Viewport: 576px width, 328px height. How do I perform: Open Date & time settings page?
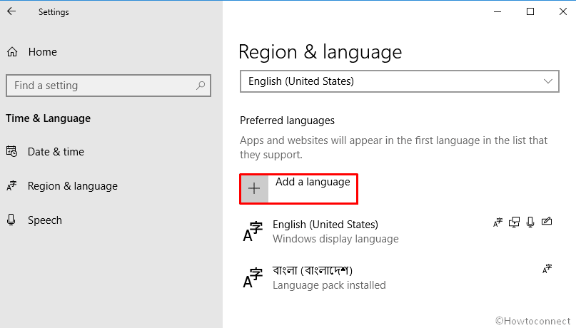[x=56, y=152]
